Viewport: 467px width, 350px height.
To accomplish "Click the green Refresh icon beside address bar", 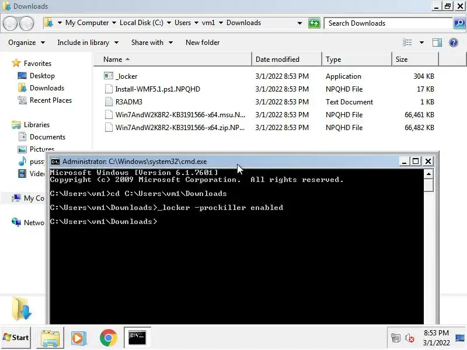I will [314, 23].
